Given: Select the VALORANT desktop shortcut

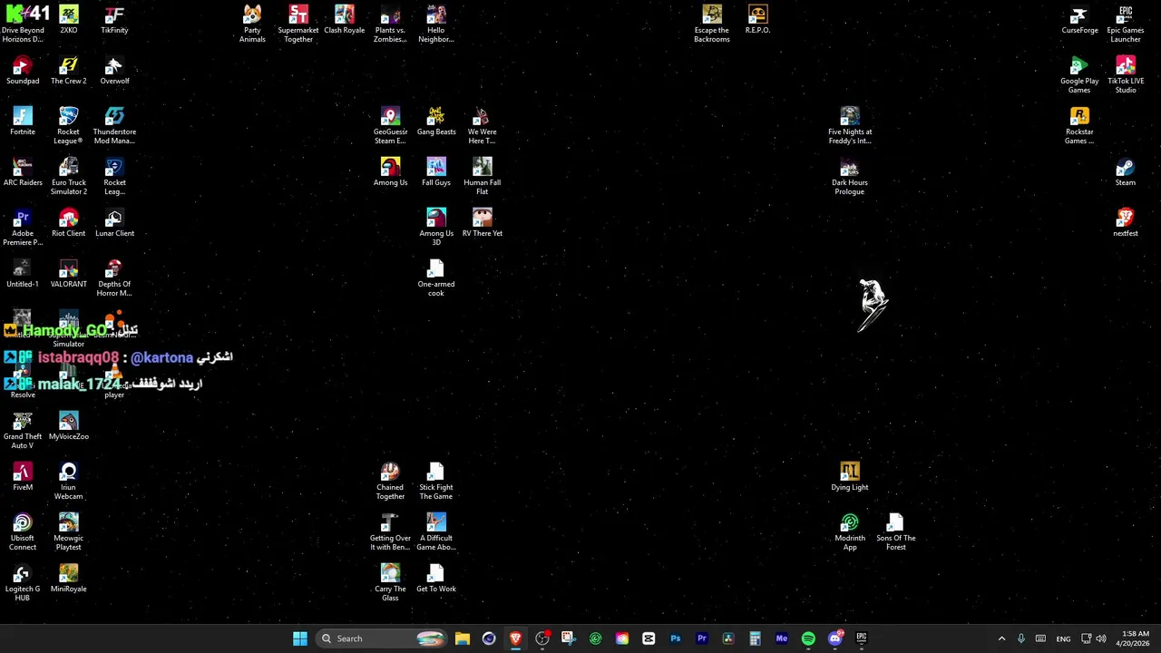Looking at the screenshot, I should [68, 273].
